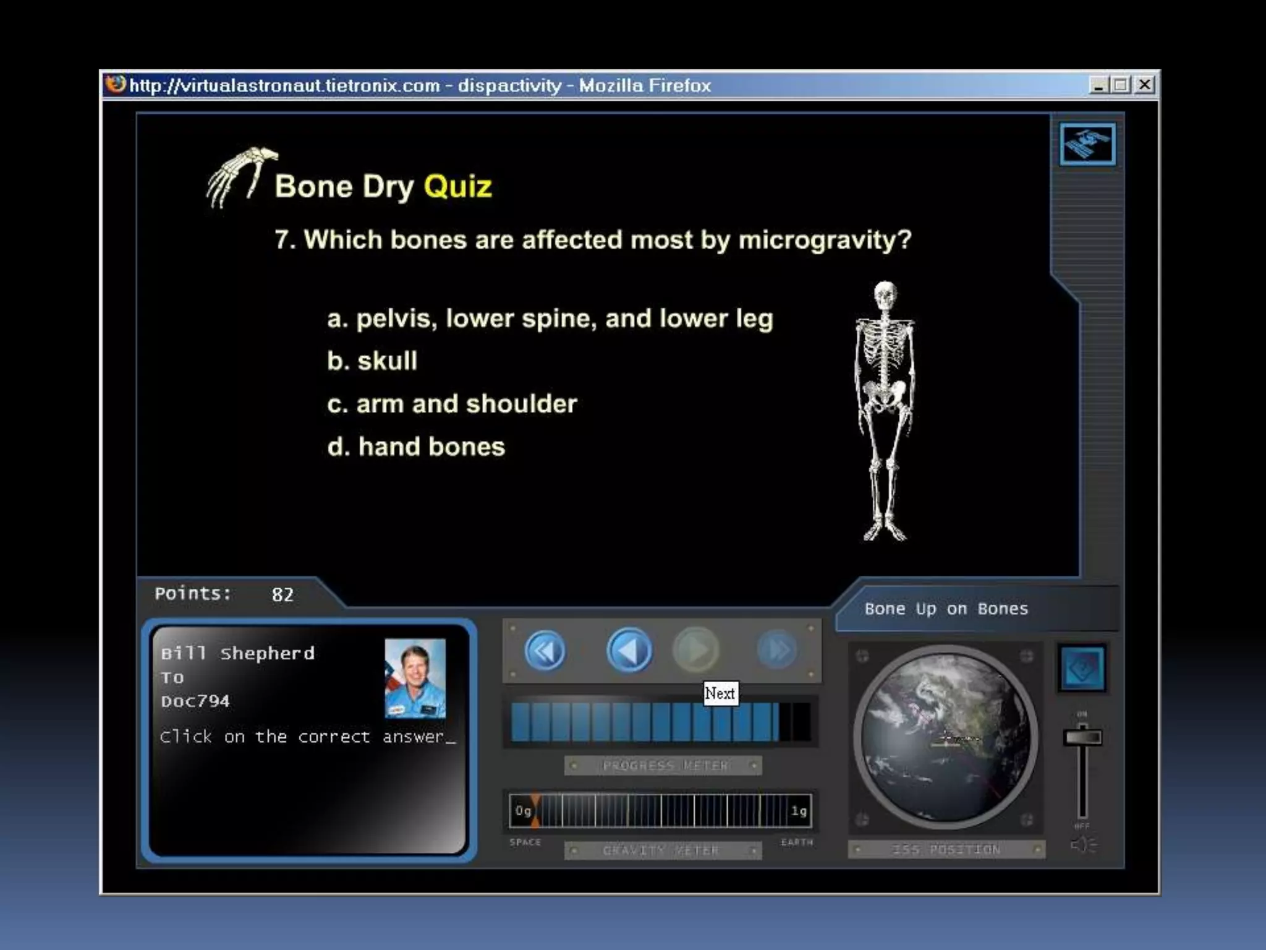Open the Bone Up on Bones tab
This screenshot has width=1266, height=950.
click(x=946, y=609)
